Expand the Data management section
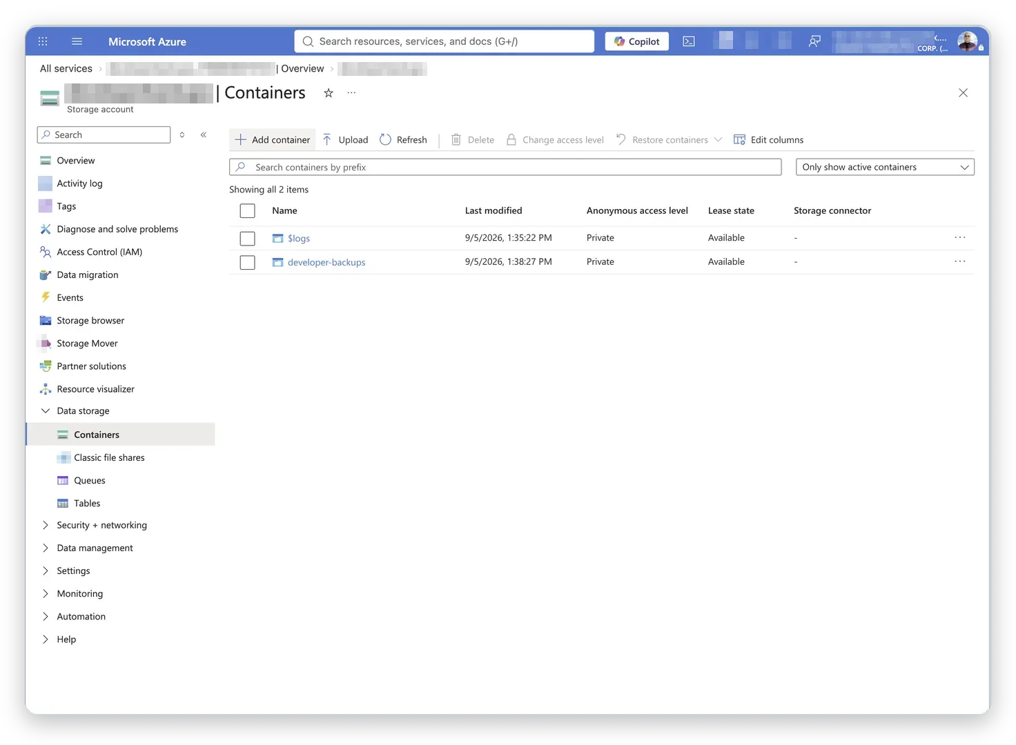This screenshot has width=1016, height=745. click(46, 548)
